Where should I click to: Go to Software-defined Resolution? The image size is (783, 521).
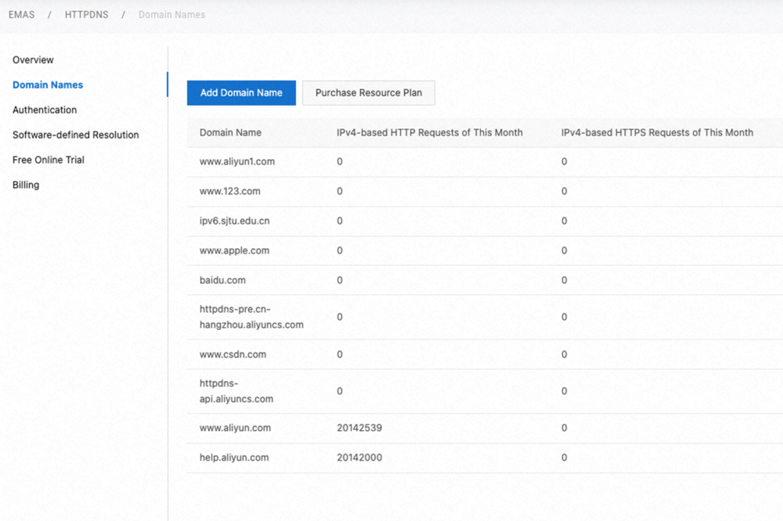pyautogui.click(x=75, y=135)
